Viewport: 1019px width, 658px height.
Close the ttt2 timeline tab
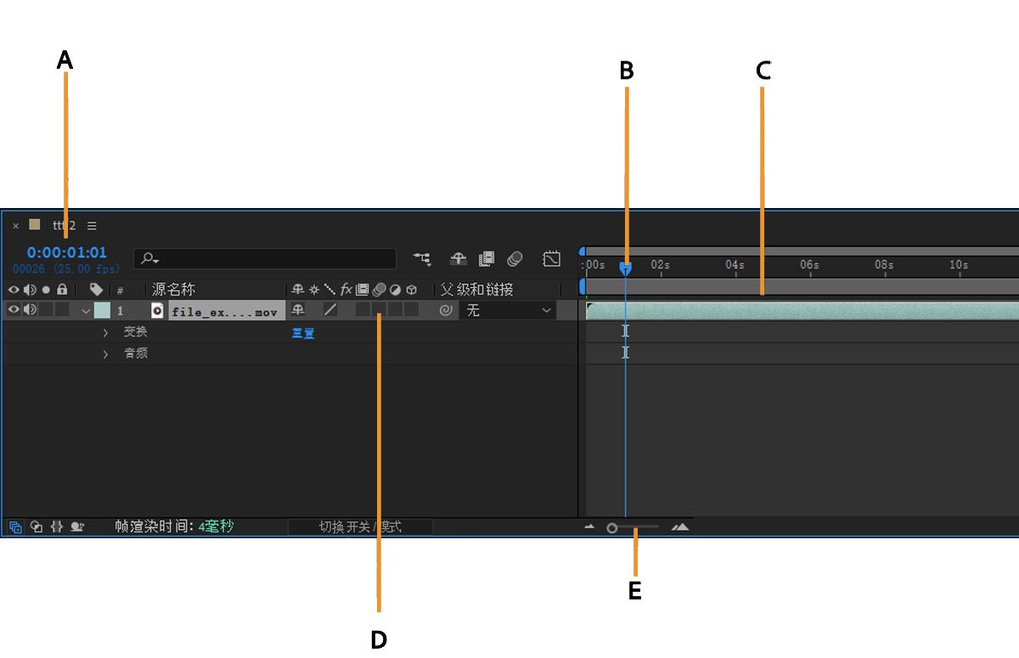pos(15,226)
